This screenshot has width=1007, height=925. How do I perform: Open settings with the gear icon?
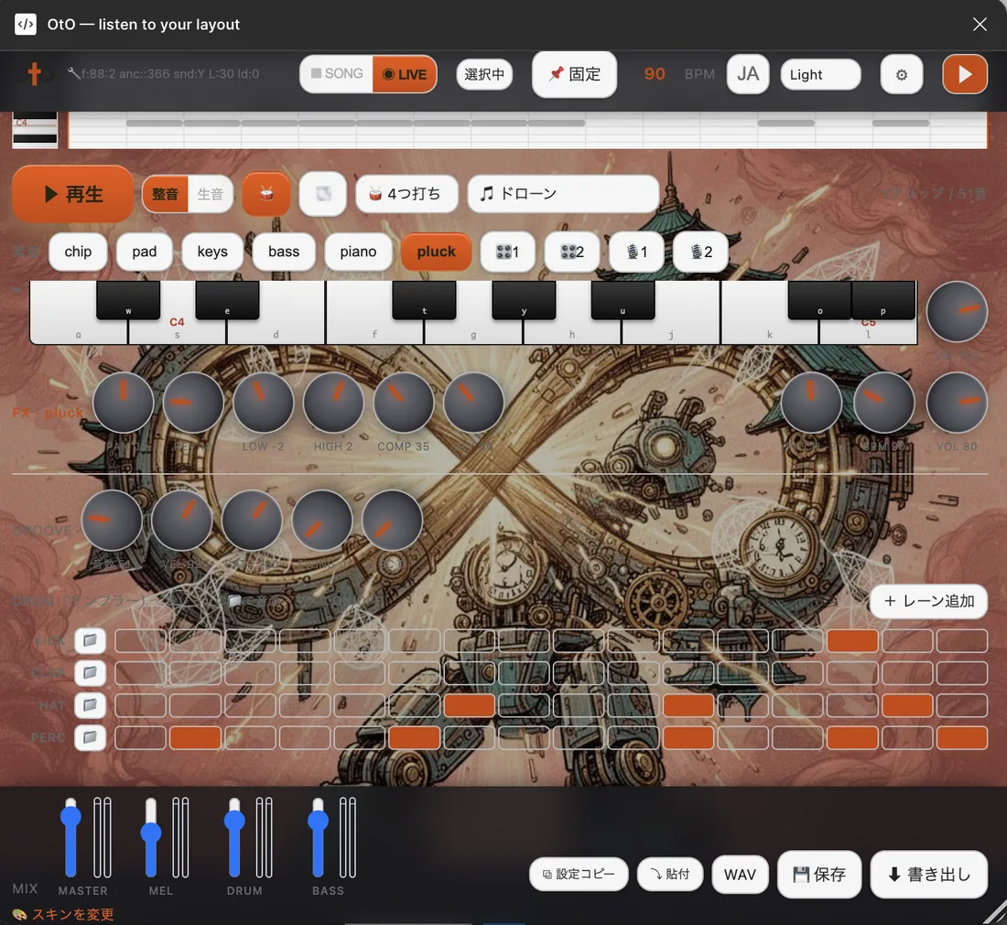(x=901, y=74)
